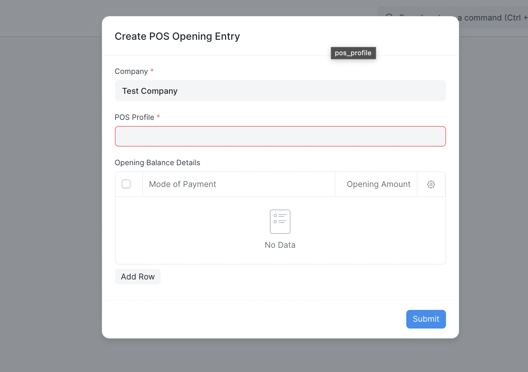The height and width of the screenshot is (372, 528).
Task: Open the grid column settings gear
Action: [431, 184]
